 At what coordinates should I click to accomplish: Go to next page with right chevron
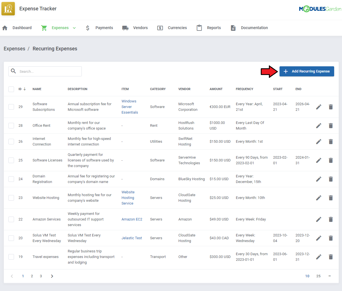(x=52, y=276)
